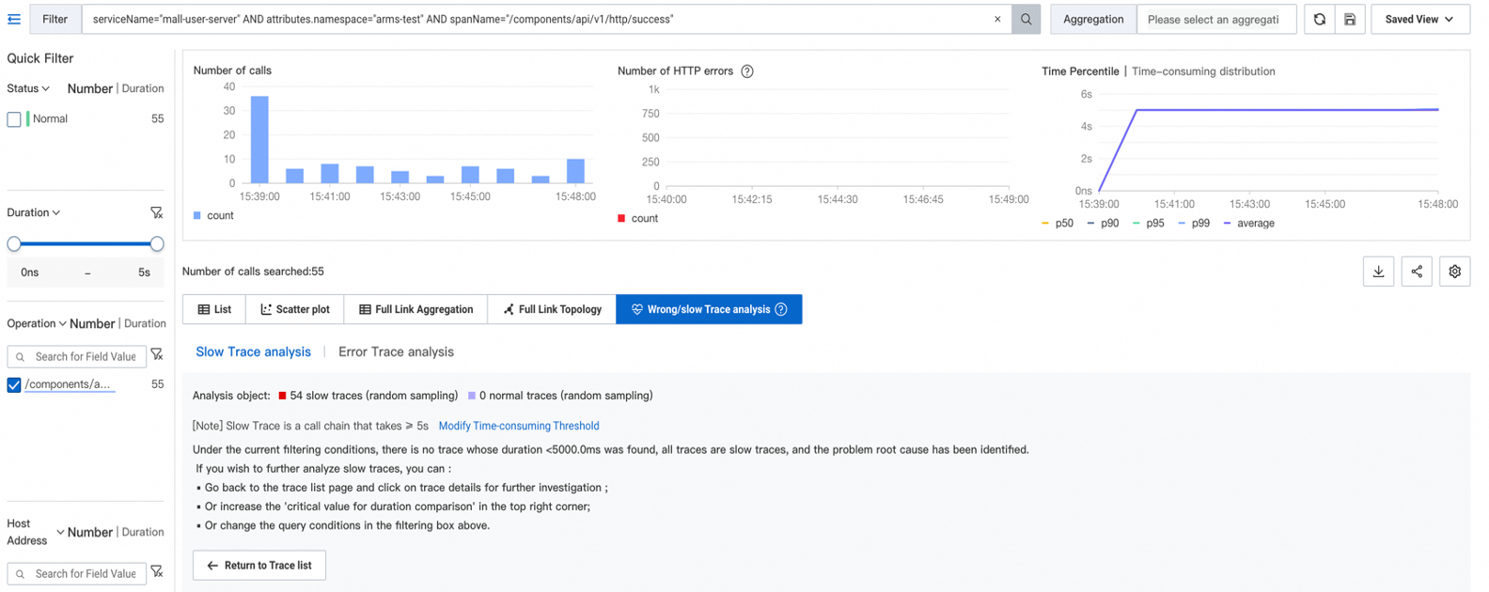The image size is (1489, 592).
Task: Click the share icon above results
Action: pyautogui.click(x=1417, y=272)
